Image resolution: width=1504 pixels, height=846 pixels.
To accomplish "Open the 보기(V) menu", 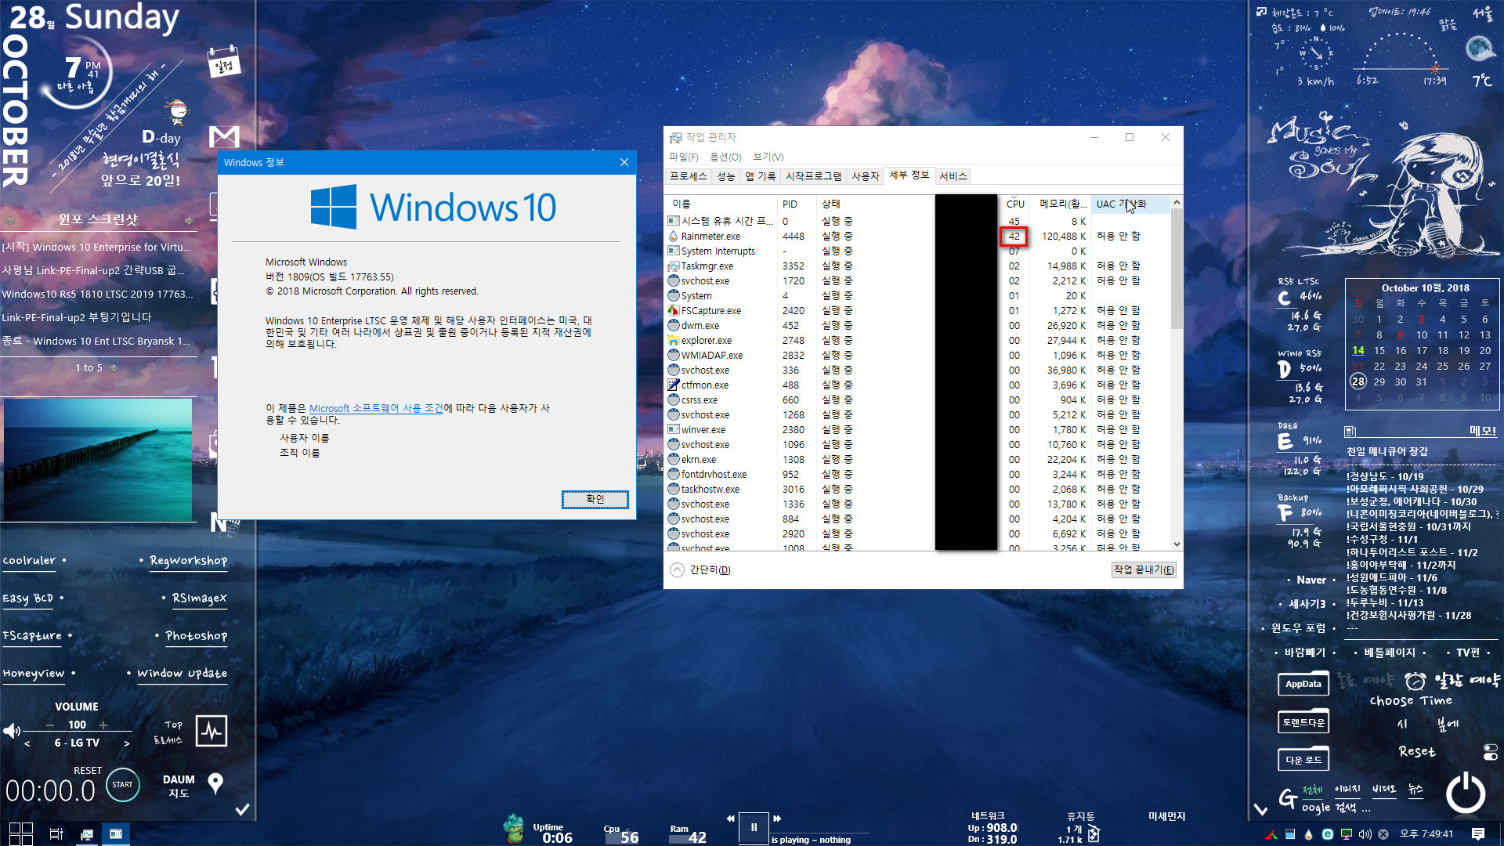I will [768, 157].
